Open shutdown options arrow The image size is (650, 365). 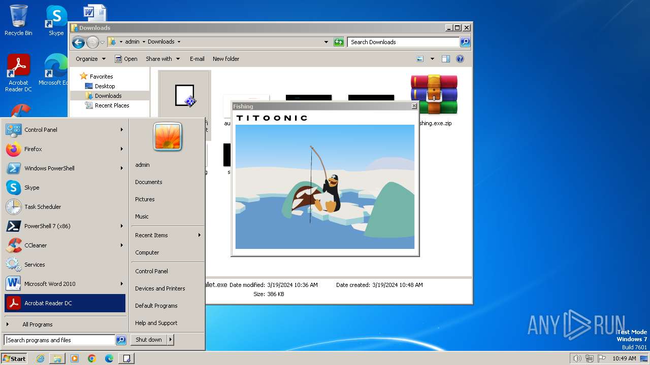(x=170, y=340)
